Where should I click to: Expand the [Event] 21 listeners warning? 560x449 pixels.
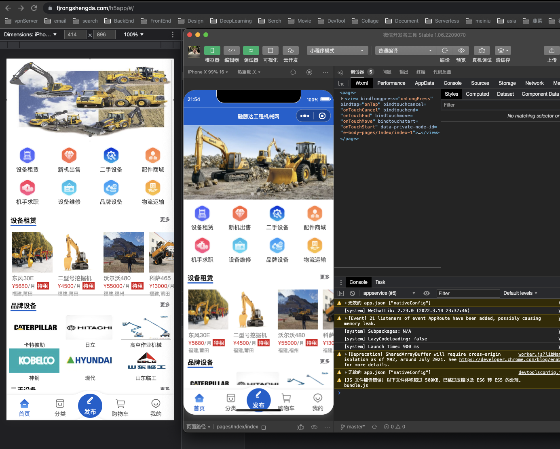click(345, 319)
